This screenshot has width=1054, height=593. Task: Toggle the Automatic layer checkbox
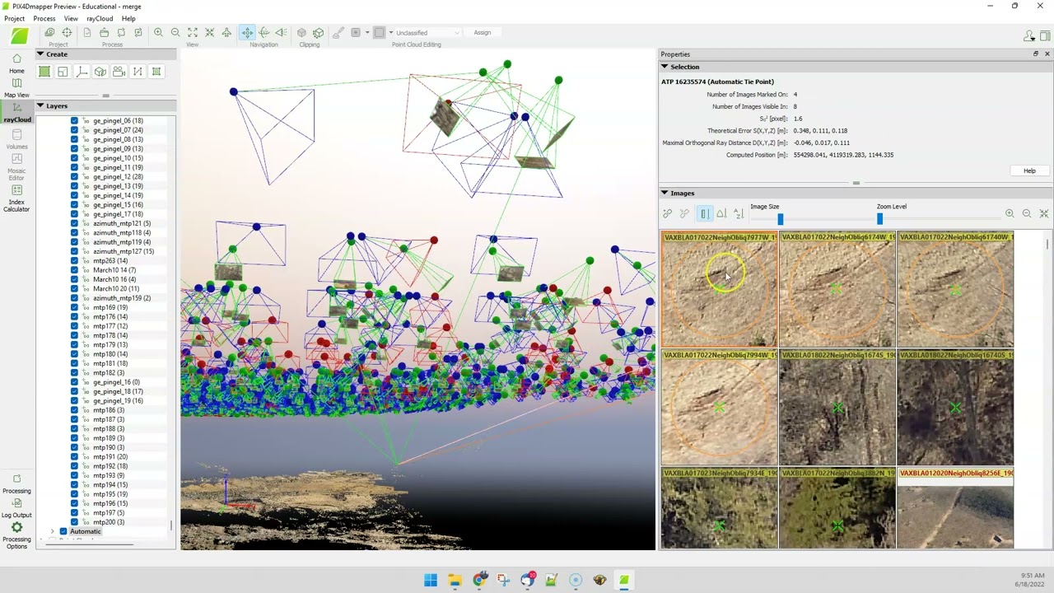[63, 531]
